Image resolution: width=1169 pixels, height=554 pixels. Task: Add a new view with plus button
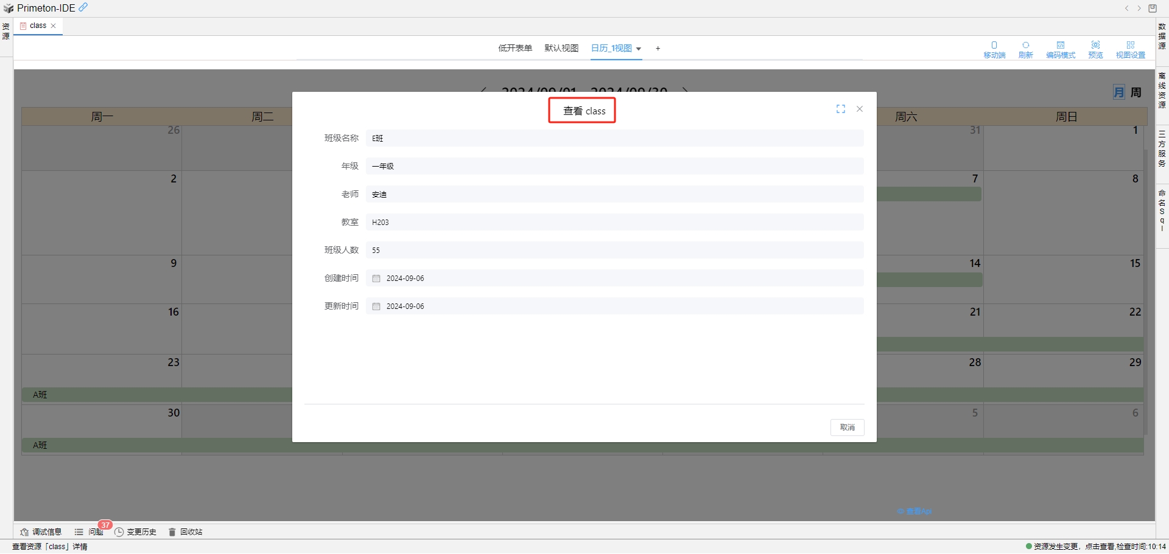click(x=658, y=49)
